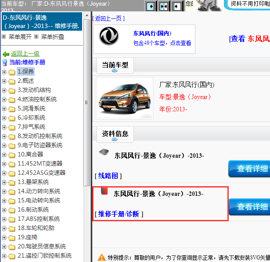Click the gray book icon for 线路图 entry
This screenshot has width=270, height=262.
[104, 152]
